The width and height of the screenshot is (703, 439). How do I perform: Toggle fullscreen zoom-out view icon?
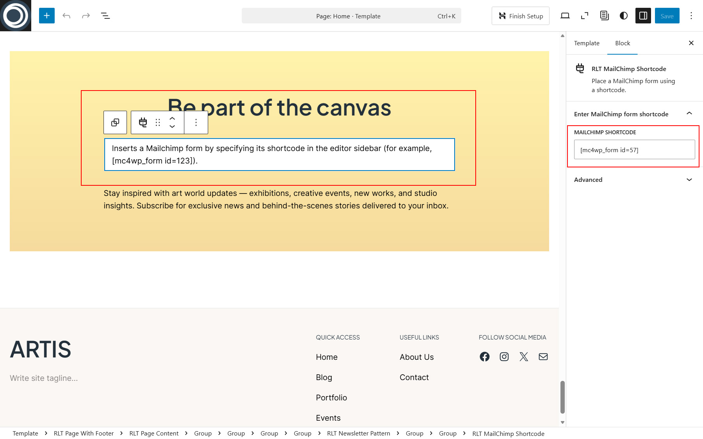[x=585, y=16]
